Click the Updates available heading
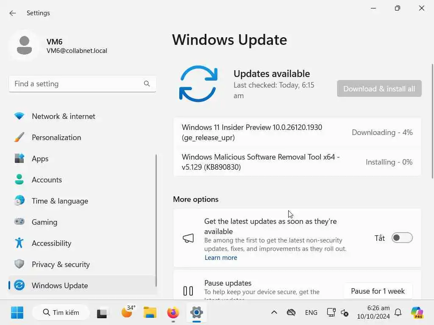Screen dimensions: 434x325 [272, 74]
